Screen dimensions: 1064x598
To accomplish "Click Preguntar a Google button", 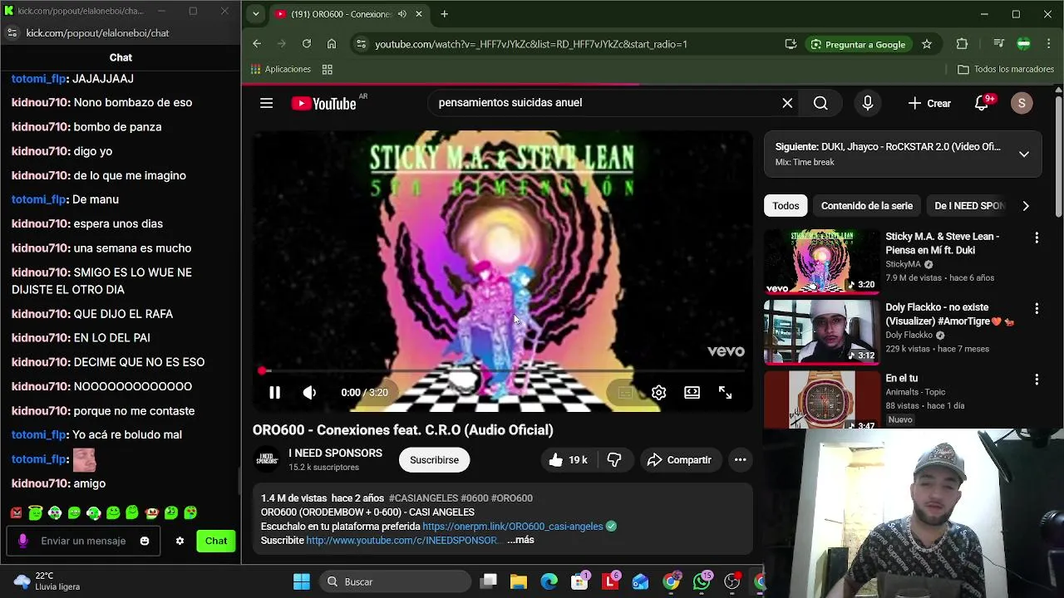I will coord(858,44).
